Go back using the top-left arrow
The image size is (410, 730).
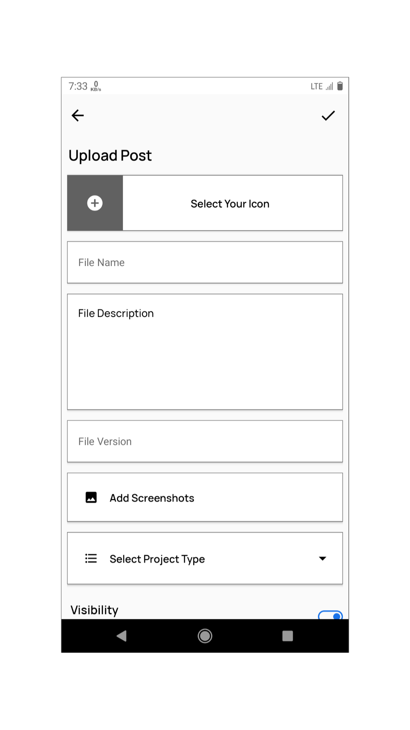78,115
